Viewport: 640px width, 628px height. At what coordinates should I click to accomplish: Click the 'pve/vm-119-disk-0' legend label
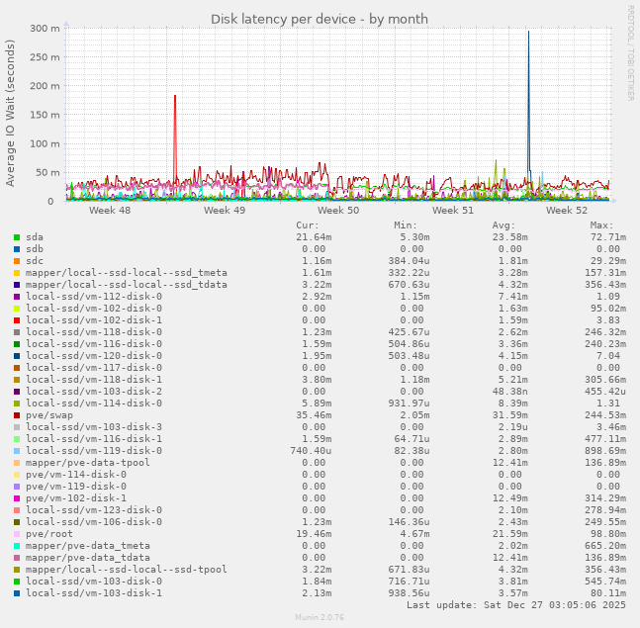pyautogui.click(x=76, y=487)
